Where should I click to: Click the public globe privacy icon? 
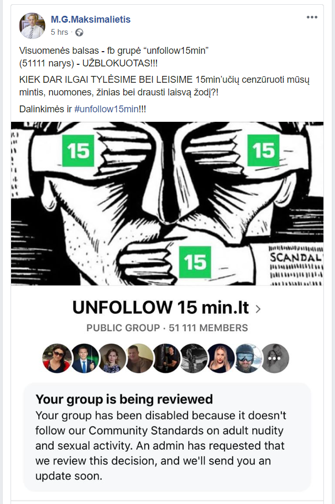pyautogui.click(x=80, y=32)
